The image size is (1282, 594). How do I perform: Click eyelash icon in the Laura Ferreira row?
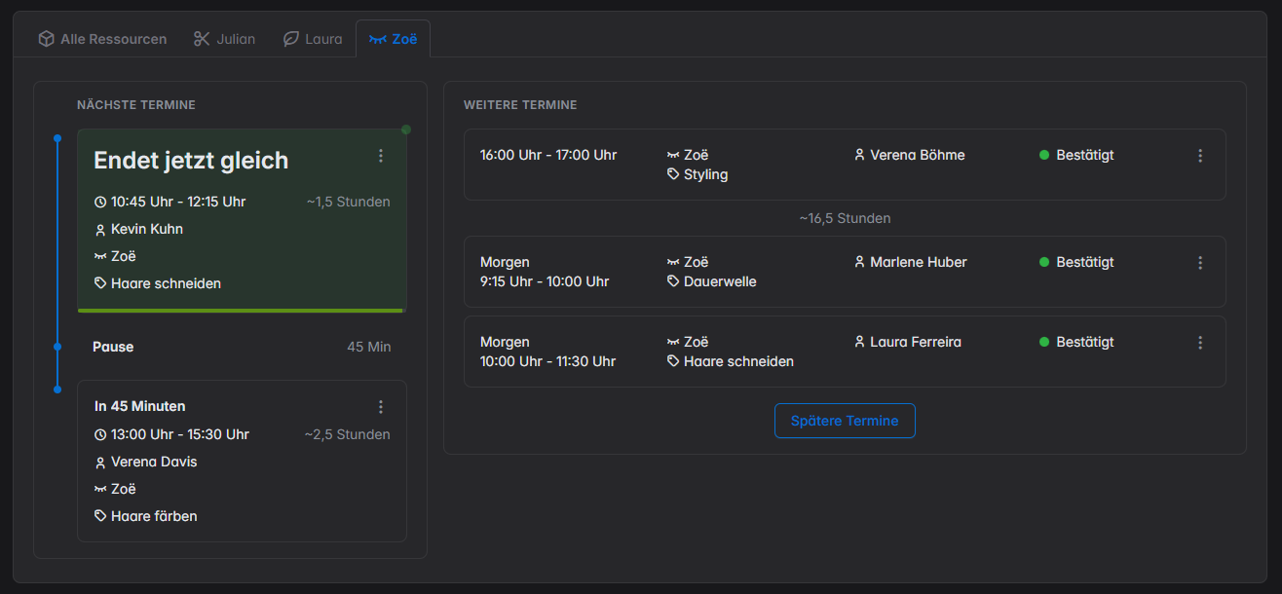673,342
